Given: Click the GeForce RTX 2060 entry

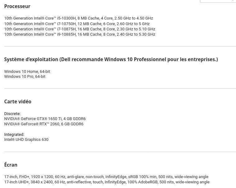Looking at the screenshot, I should click(x=43, y=124).
